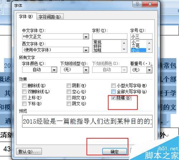Select the 字体 tab

[x=26, y=16]
